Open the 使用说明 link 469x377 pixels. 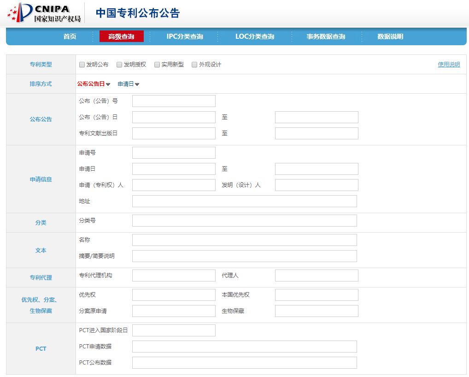click(449, 65)
